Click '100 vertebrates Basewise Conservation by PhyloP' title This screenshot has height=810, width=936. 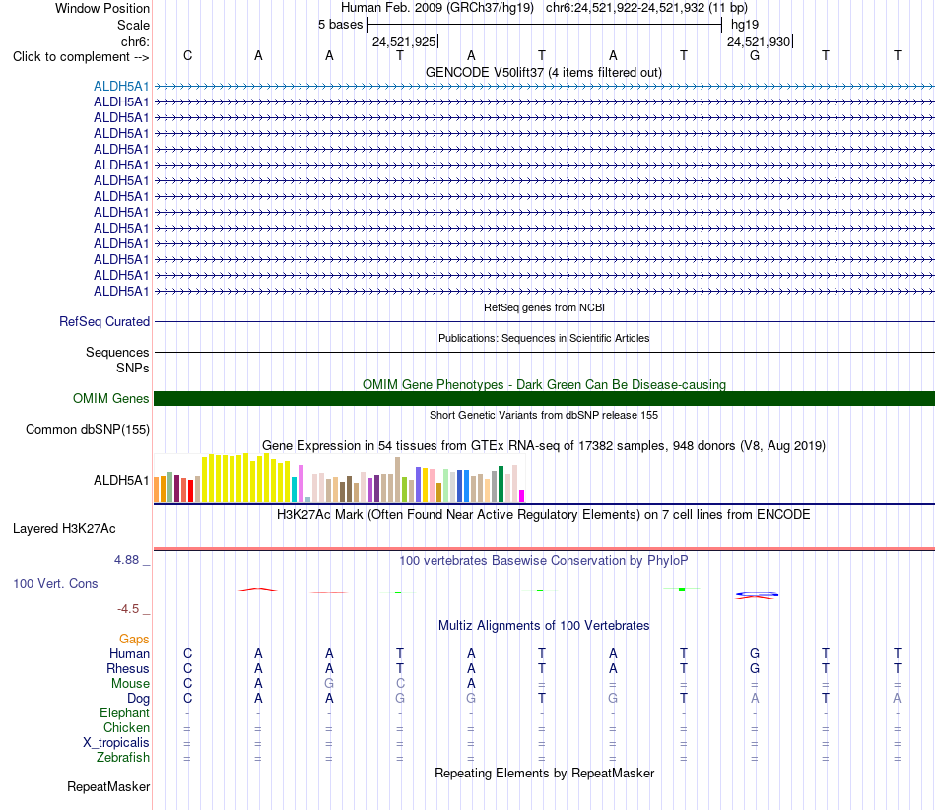[544, 561]
